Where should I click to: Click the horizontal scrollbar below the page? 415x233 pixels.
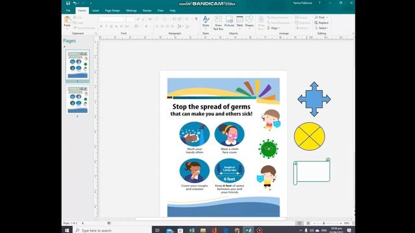210,219
